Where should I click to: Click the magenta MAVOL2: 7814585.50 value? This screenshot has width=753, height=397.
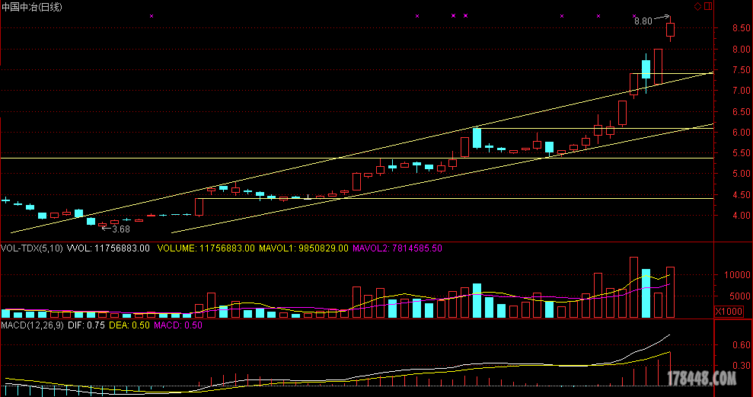point(397,248)
